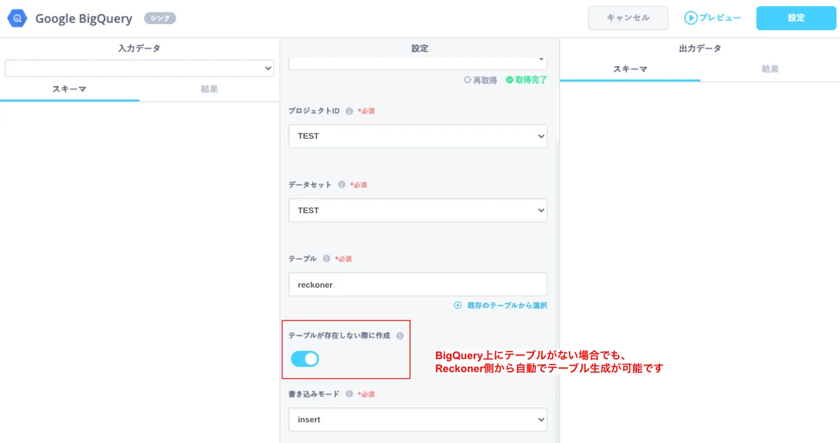Screen dimensions: 840x443
Task: Click the blue 設定 button
Action: 796,18
